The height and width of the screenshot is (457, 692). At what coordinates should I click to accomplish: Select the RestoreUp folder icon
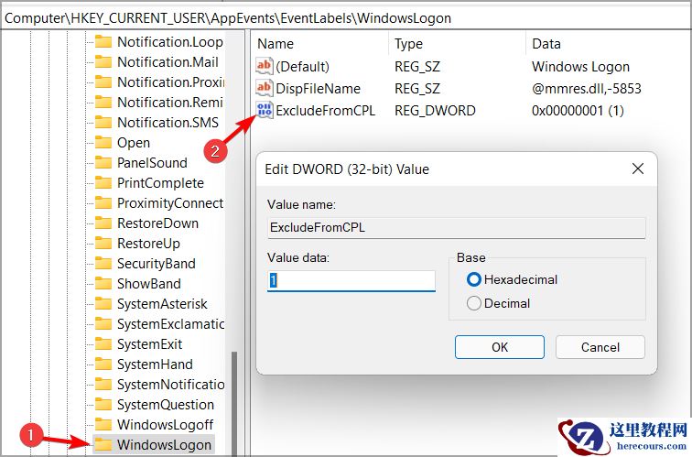103,244
